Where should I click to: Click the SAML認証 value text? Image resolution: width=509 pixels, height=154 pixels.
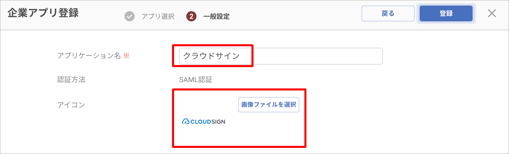click(196, 80)
